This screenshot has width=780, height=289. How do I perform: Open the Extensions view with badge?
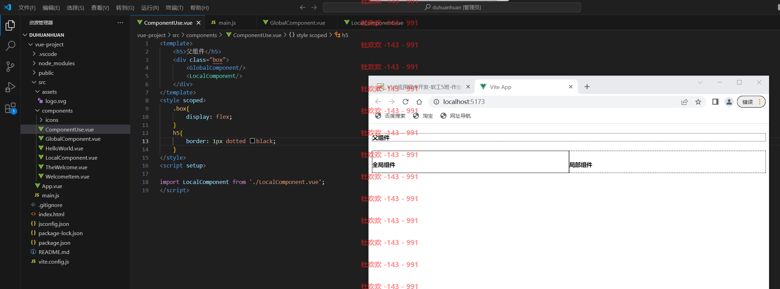[10, 108]
